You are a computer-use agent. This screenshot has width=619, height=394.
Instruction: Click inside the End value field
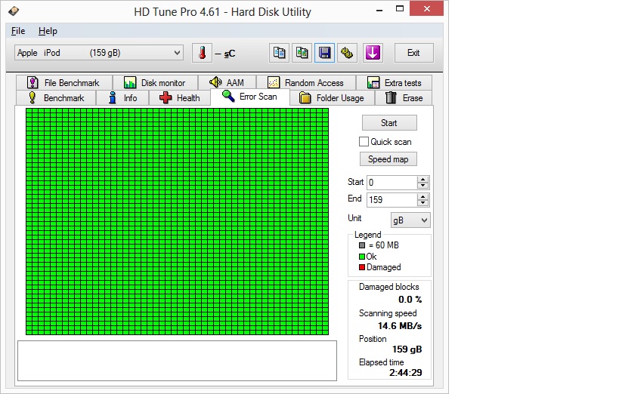pos(391,200)
